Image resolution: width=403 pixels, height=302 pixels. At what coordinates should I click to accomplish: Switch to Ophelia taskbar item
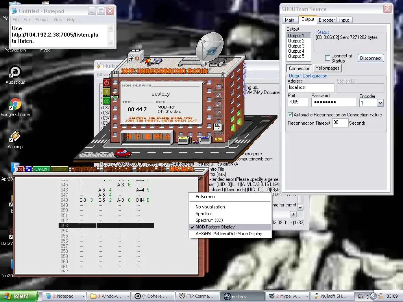pos(153,296)
